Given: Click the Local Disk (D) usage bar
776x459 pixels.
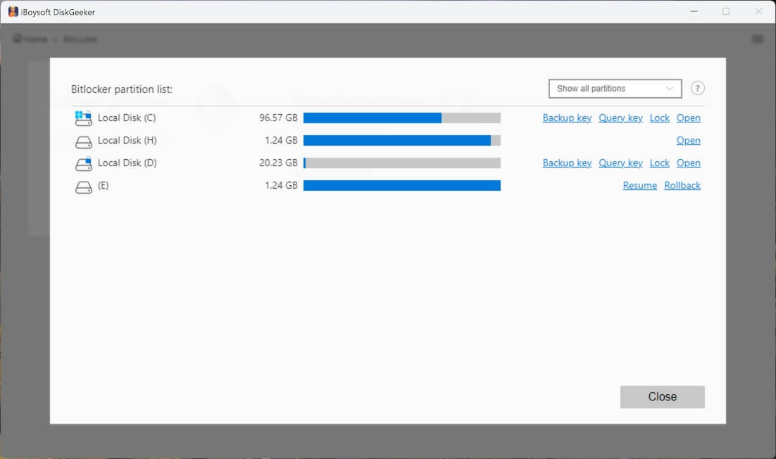Looking at the screenshot, I should [x=402, y=163].
